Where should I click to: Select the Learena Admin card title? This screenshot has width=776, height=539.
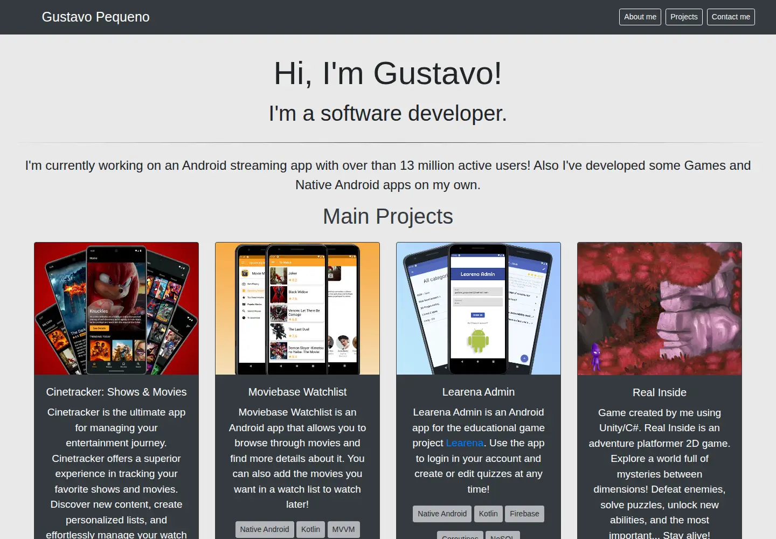(x=479, y=392)
